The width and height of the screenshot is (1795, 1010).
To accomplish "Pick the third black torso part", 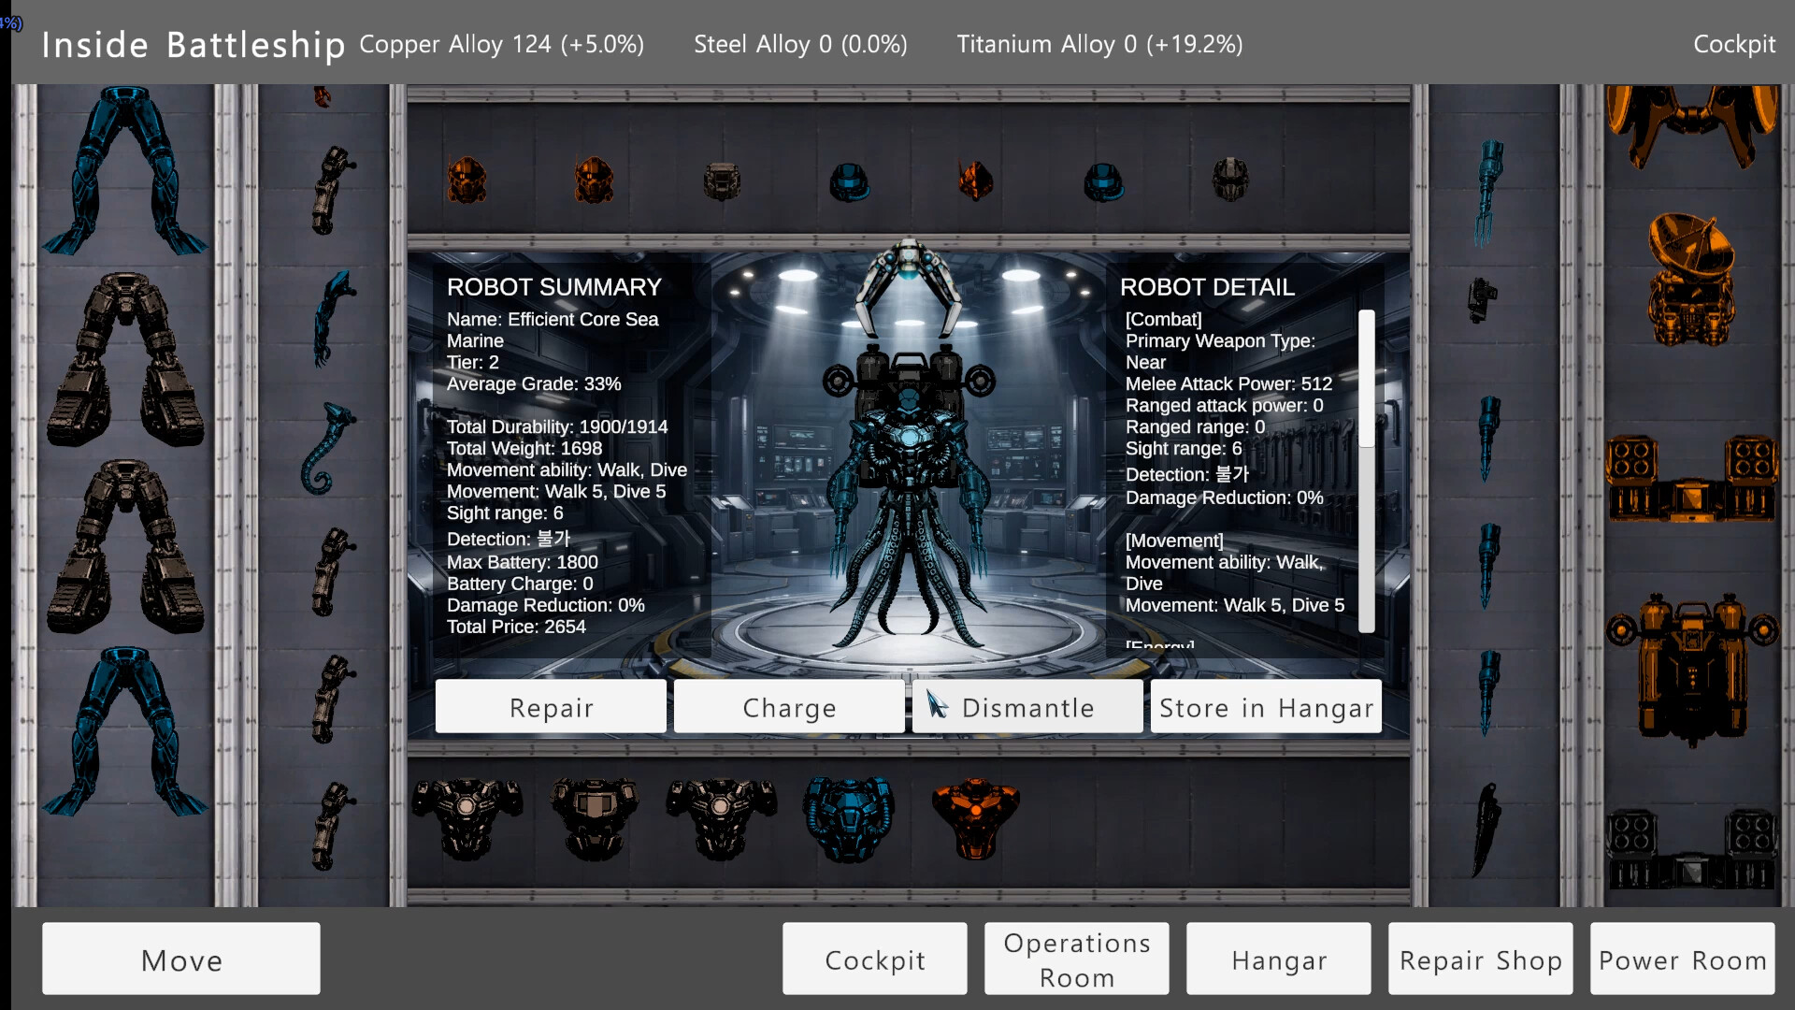I will pos(721,818).
